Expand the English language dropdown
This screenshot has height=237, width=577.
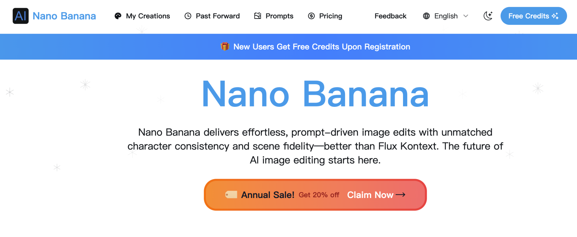pyautogui.click(x=446, y=16)
